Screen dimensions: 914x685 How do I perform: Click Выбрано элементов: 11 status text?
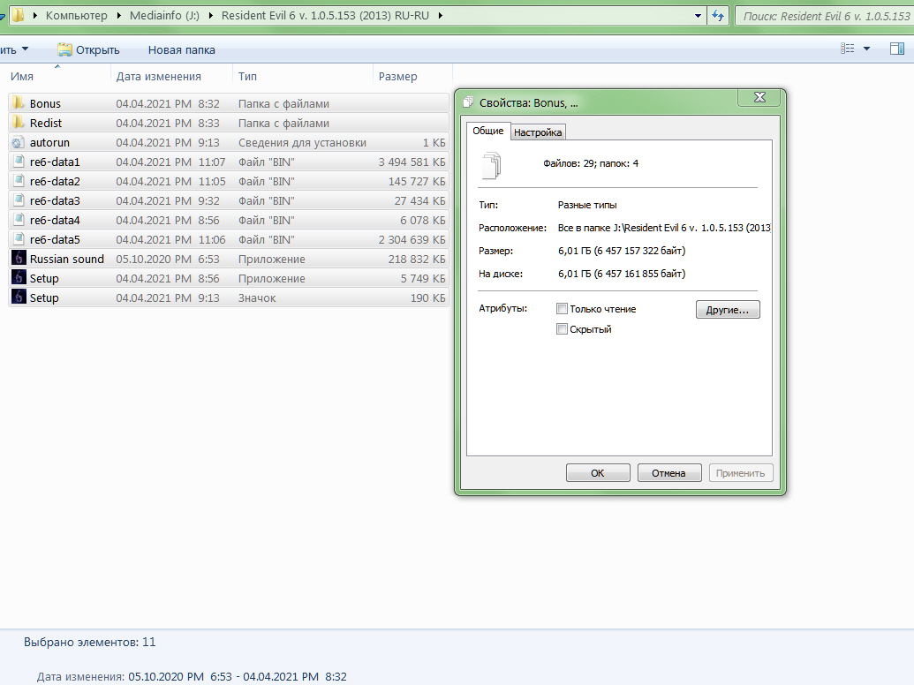[x=90, y=642]
